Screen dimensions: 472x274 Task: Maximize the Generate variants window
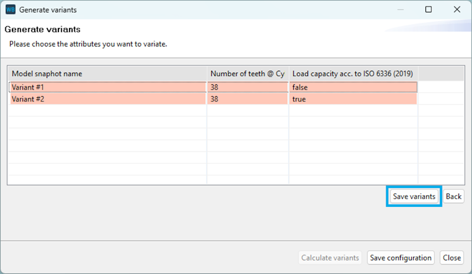click(x=428, y=9)
